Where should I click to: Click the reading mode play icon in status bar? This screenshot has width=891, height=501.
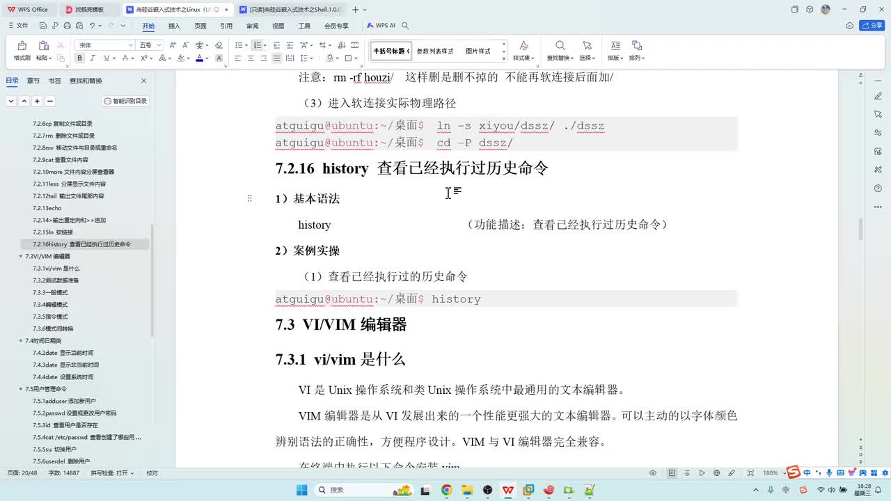(702, 473)
